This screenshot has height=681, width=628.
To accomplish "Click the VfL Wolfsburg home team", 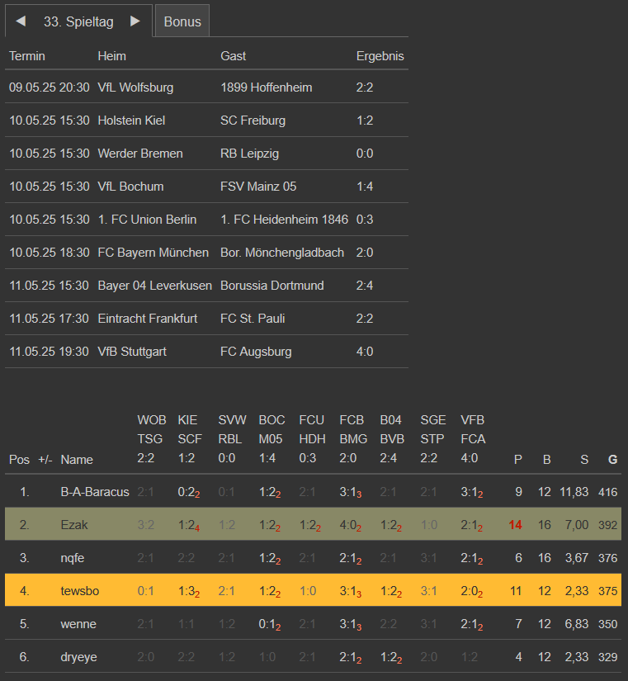I will [x=135, y=87].
